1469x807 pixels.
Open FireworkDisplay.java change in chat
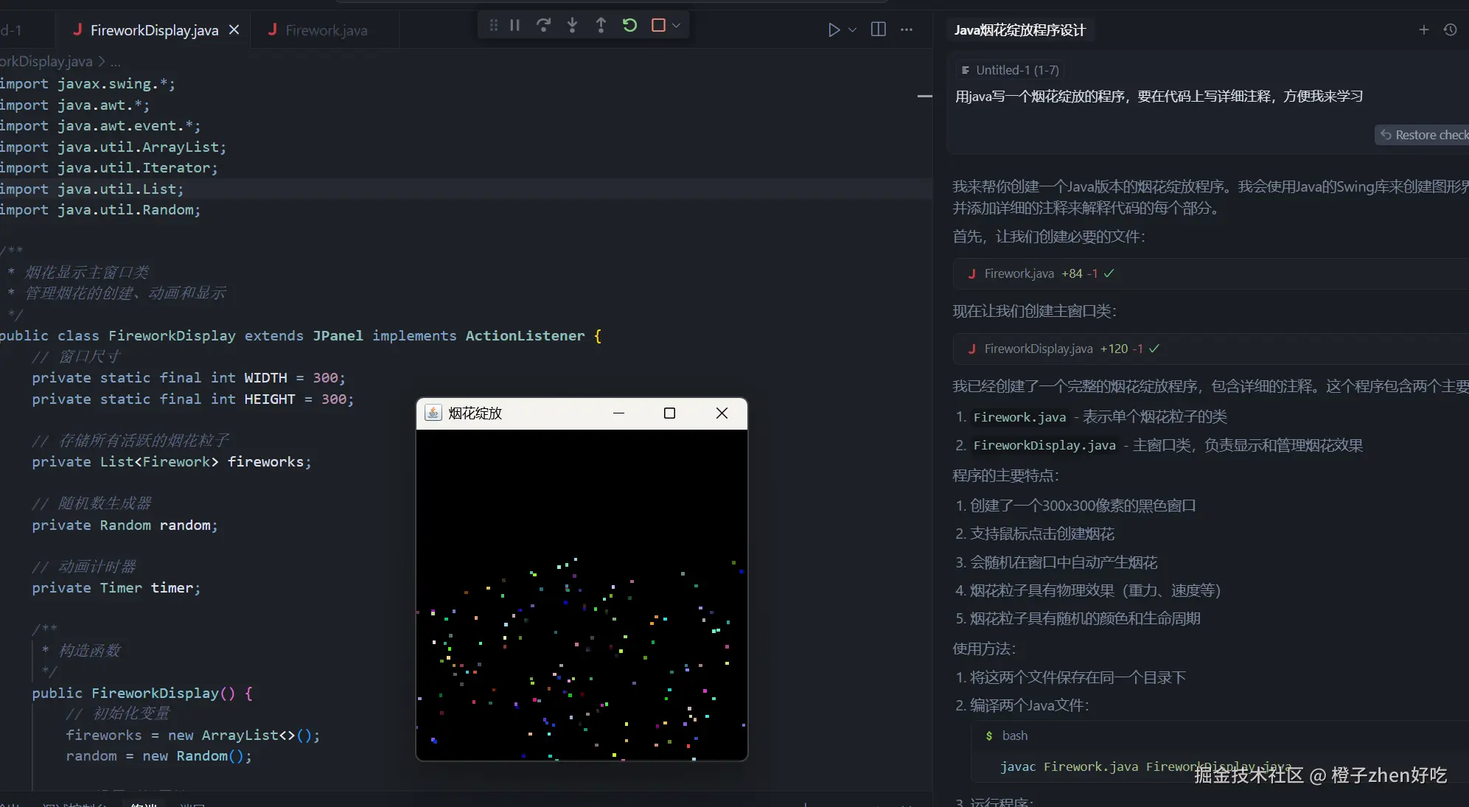coord(1038,349)
